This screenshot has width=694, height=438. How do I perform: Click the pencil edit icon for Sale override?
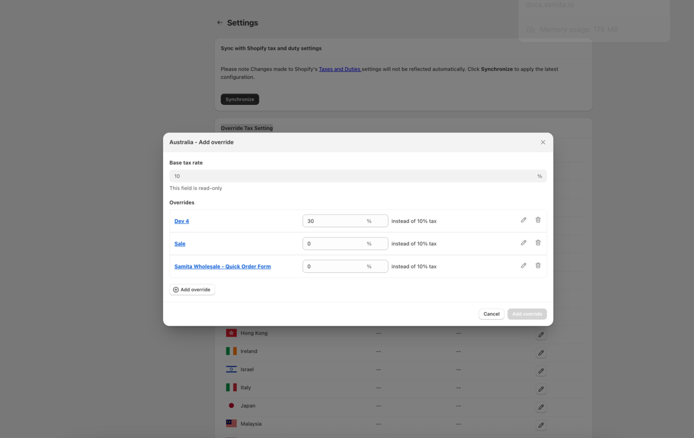(x=523, y=243)
